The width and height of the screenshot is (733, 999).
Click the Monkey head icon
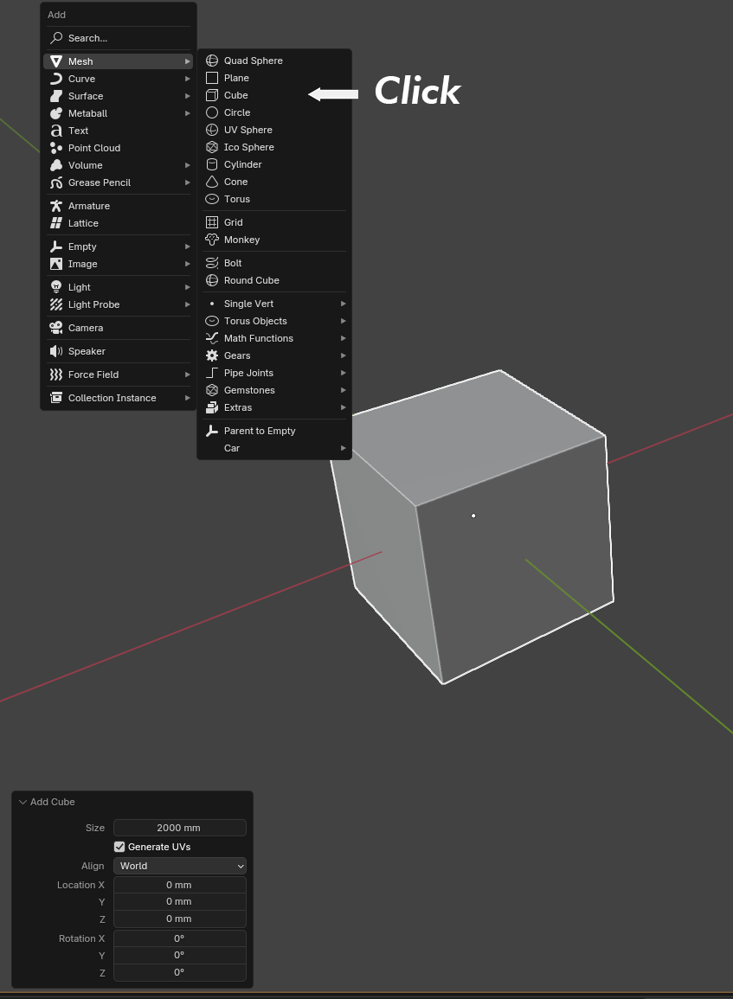(x=212, y=240)
